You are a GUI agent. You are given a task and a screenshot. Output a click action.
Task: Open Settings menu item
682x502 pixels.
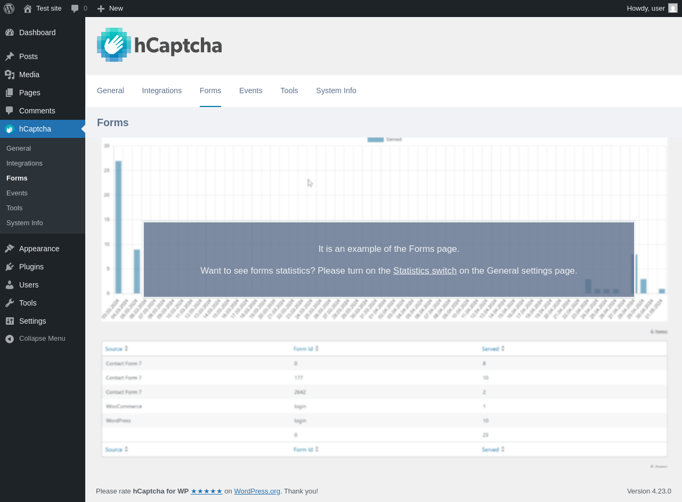[43, 321]
